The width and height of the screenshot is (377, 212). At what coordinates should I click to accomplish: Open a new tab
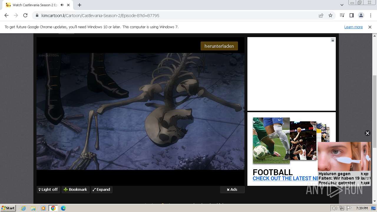[x=80, y=5]
